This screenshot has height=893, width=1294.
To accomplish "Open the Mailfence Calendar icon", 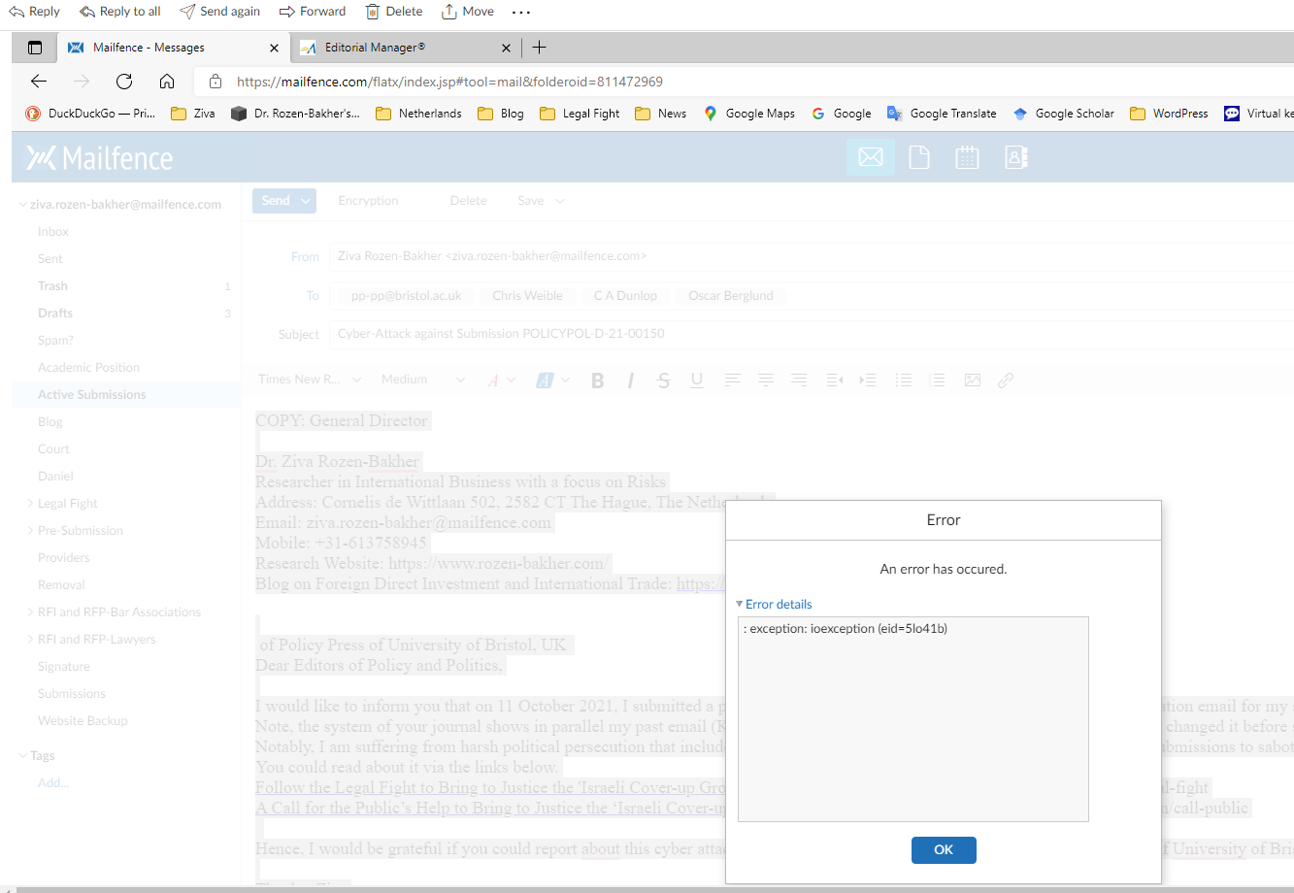I will pos(967,157).
